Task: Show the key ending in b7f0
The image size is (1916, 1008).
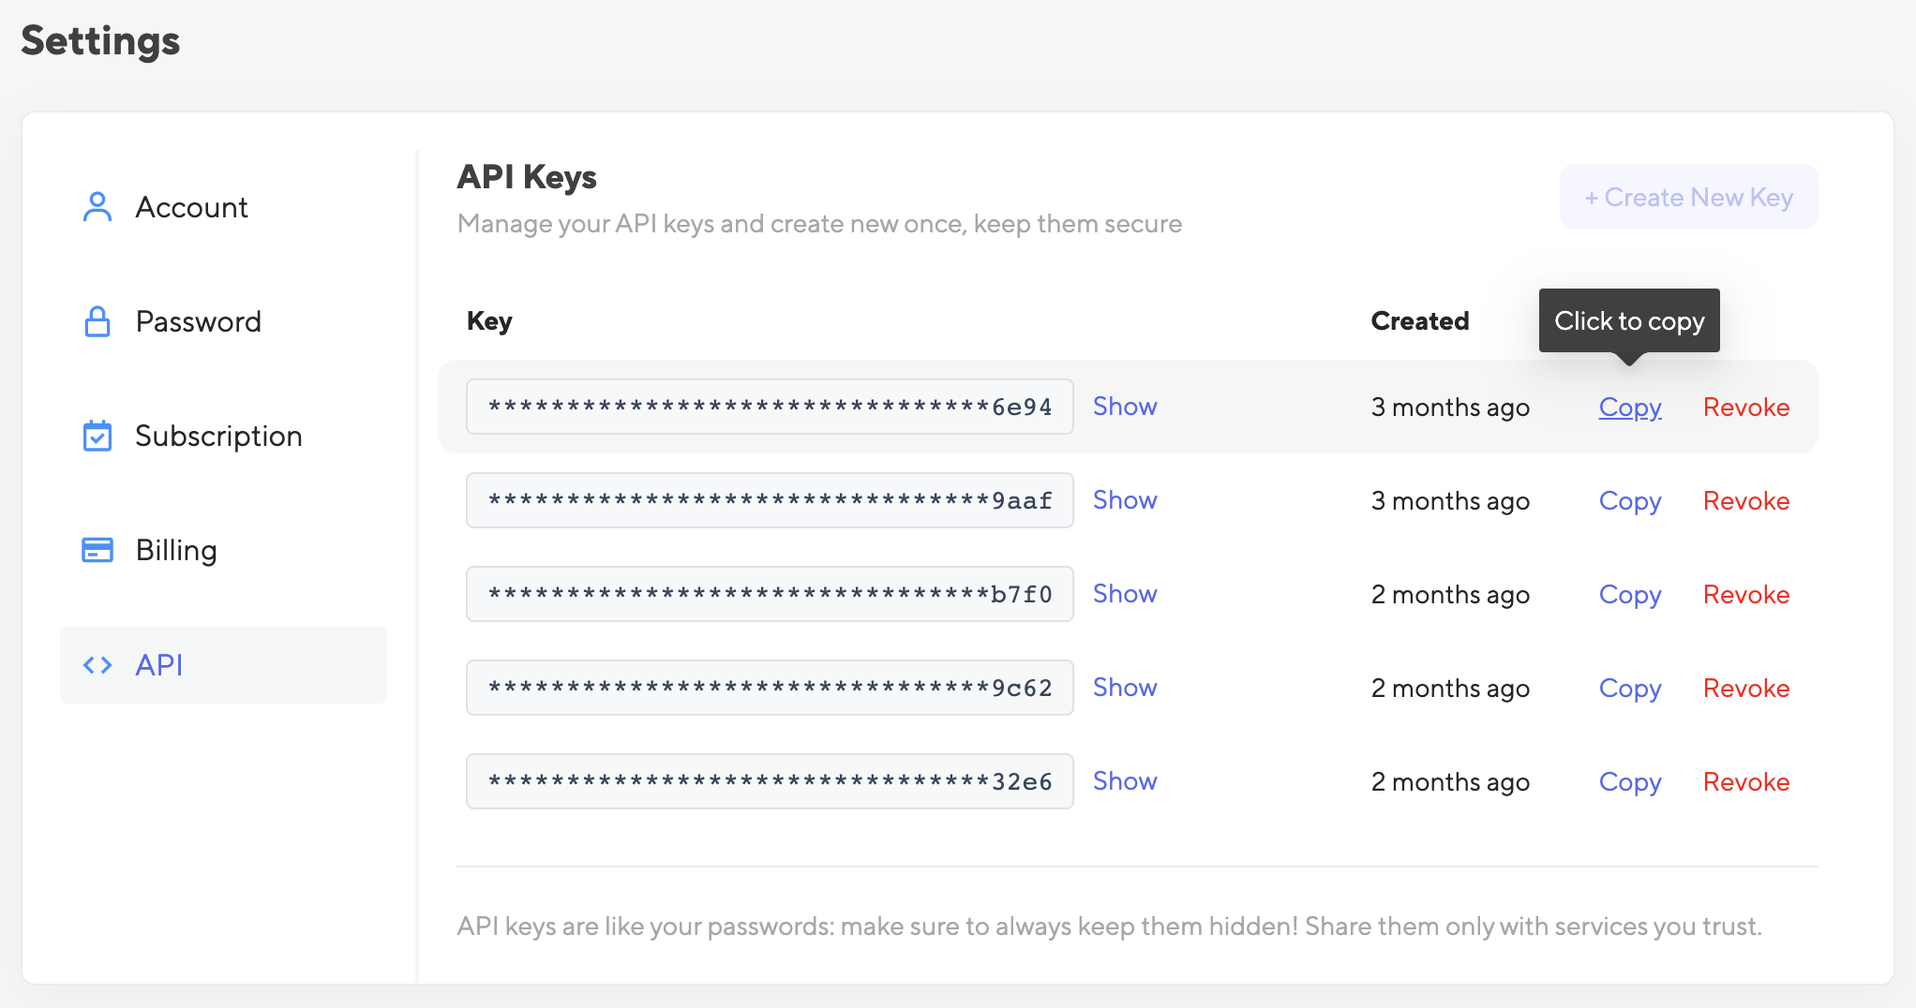Action: [x=1125, y=594]
